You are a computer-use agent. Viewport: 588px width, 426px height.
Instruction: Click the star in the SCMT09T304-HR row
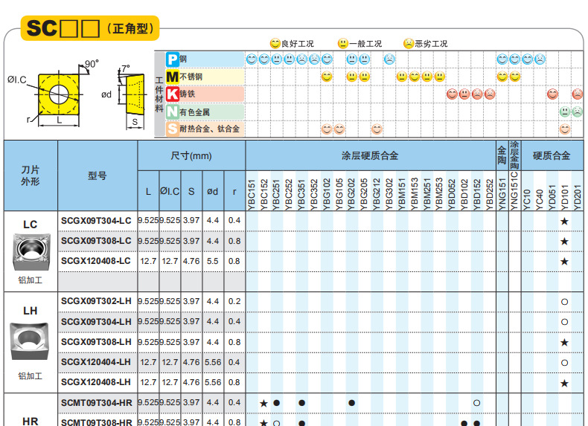click(263, 403)
